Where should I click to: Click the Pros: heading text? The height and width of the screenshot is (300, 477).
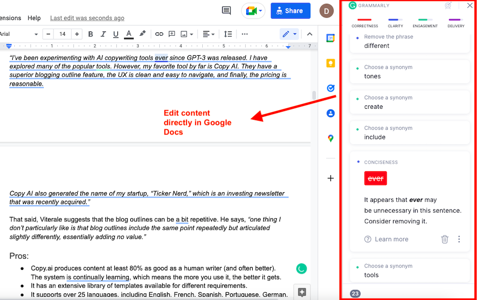tap(19, 256)
